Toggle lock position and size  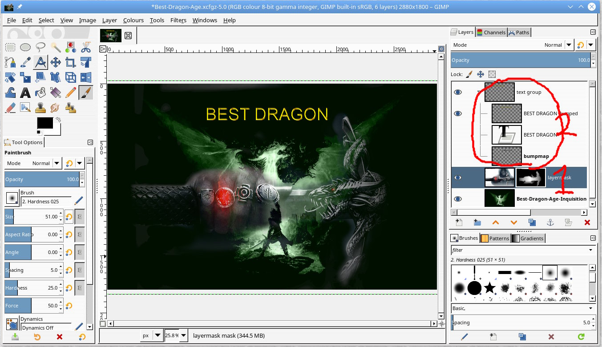click(x=481, y=74)
